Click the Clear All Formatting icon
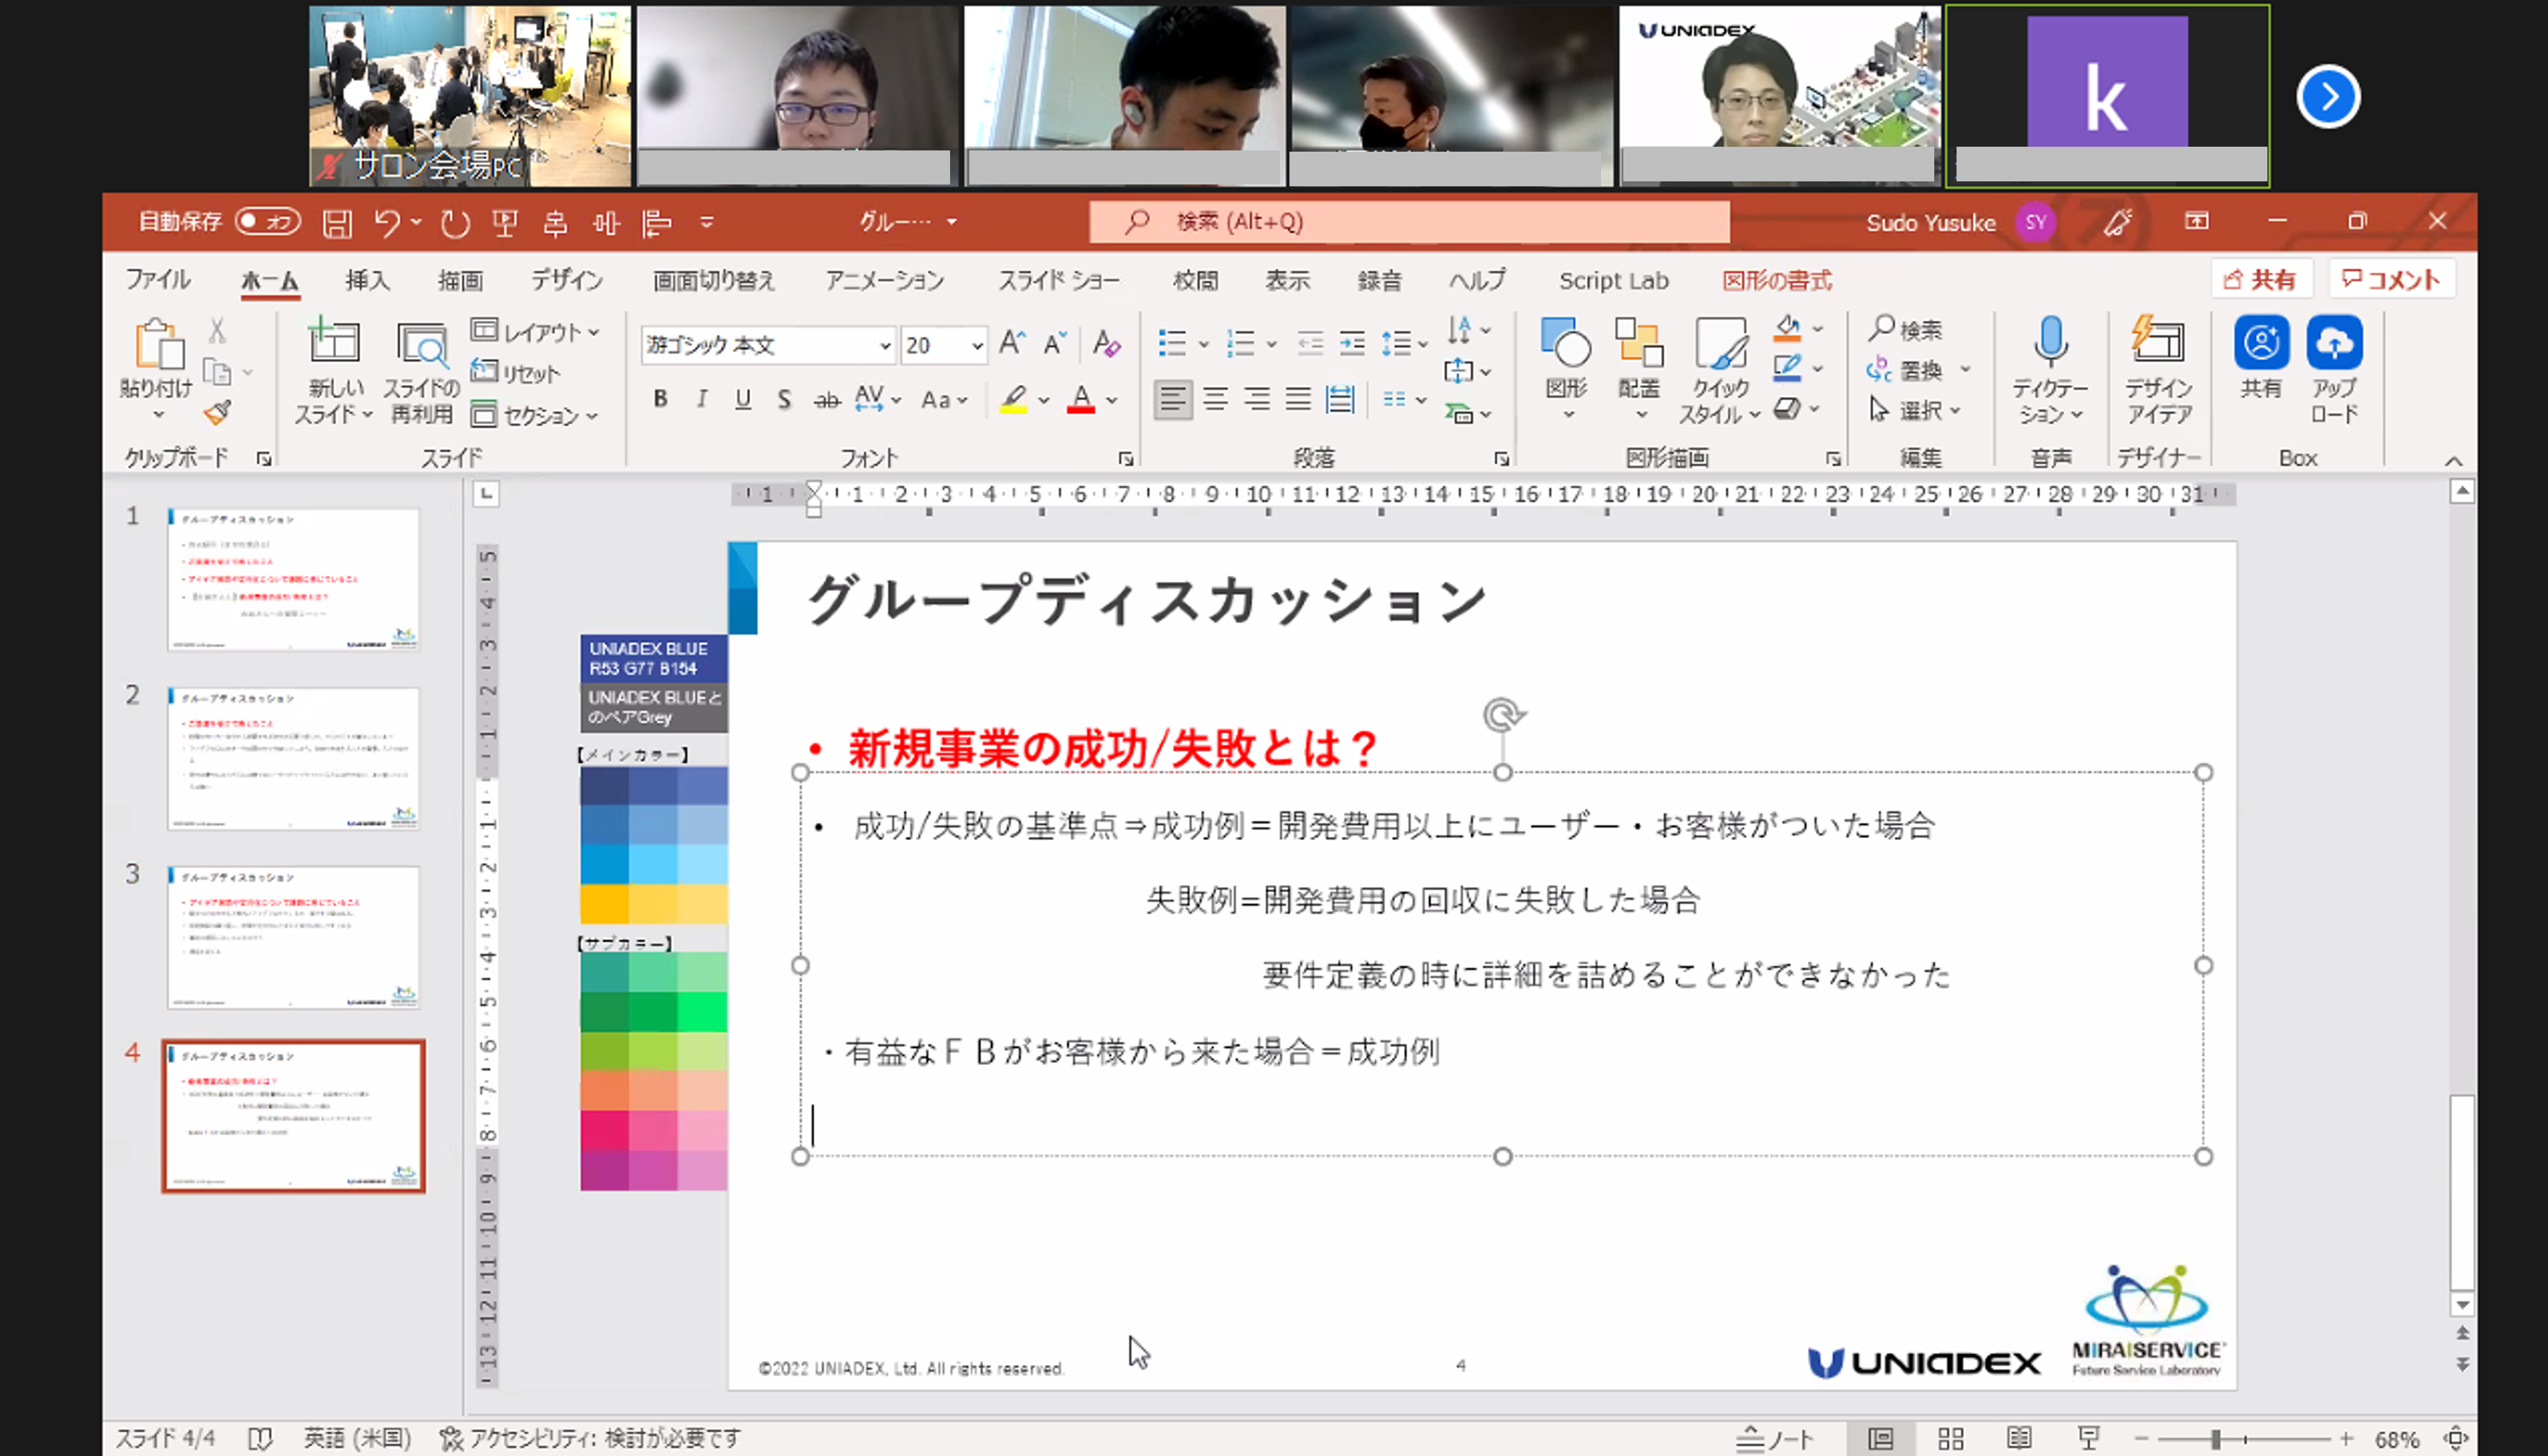 click(x=1106, y=344)
